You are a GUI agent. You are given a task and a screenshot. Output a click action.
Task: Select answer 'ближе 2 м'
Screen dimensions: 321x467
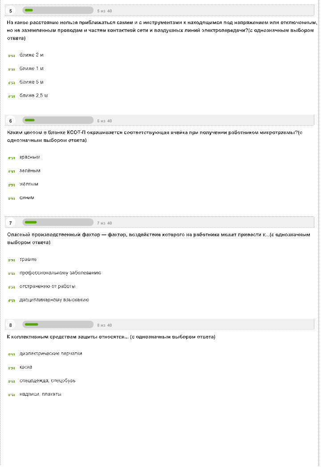tap(12, 56)
